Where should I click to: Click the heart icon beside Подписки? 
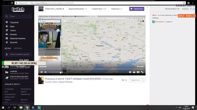7,22
